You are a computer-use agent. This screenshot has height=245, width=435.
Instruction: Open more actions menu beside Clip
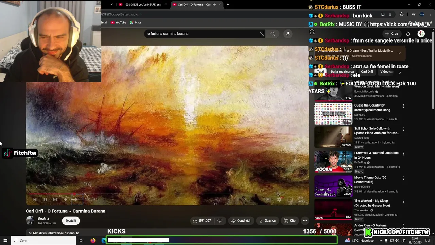(305, 220)
